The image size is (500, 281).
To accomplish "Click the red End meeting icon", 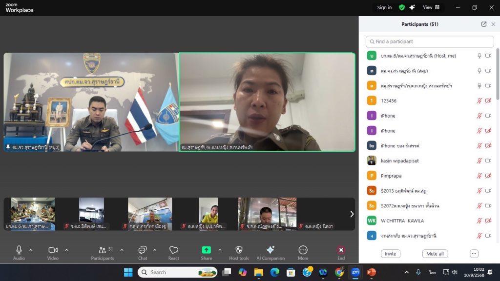I will (x=341, y=250).
